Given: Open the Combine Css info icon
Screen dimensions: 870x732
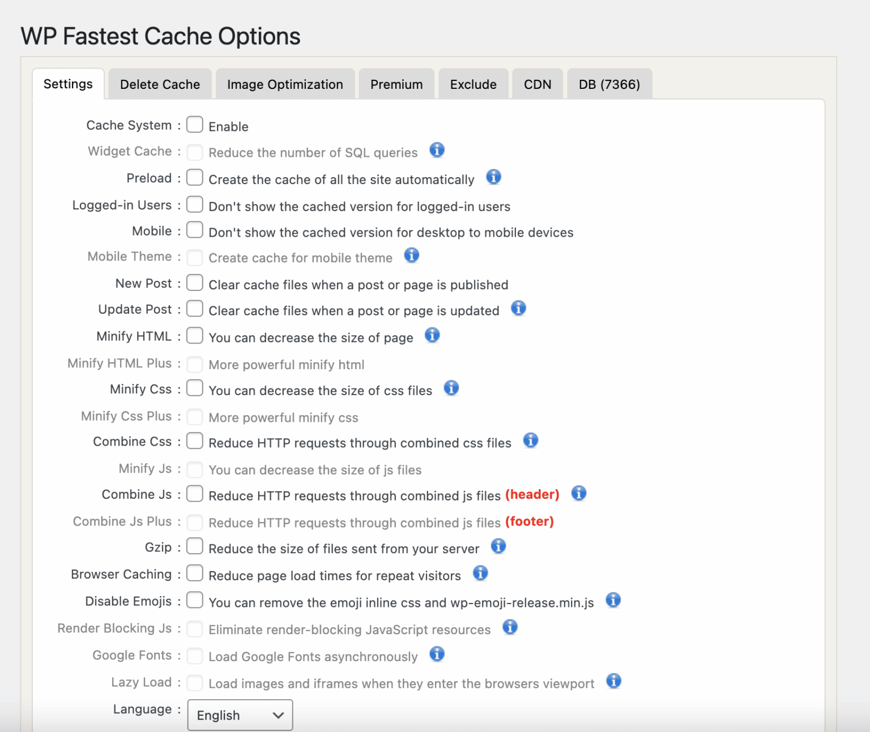Looking at the screenshot, I should pyautogui.click(x=530, y=440).
